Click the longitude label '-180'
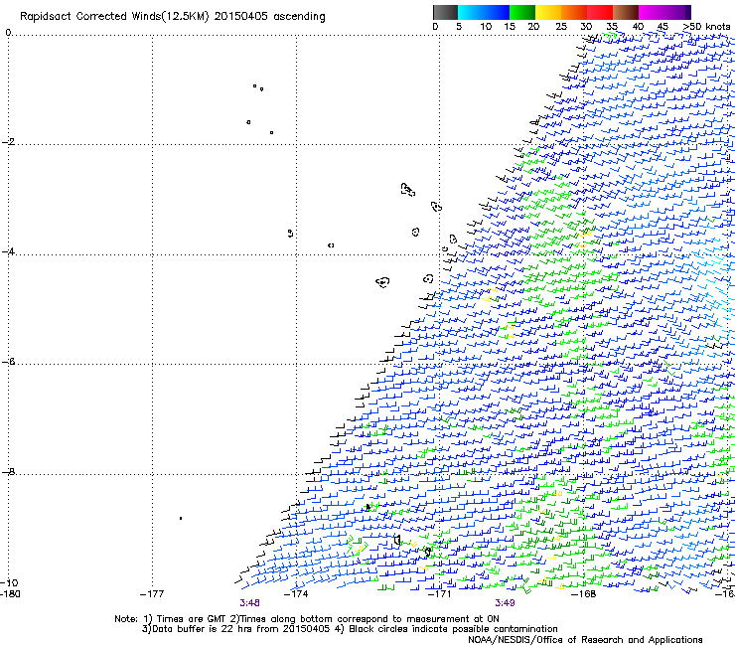Viewport: 735px width, 646px height. [x=10, y=594]
